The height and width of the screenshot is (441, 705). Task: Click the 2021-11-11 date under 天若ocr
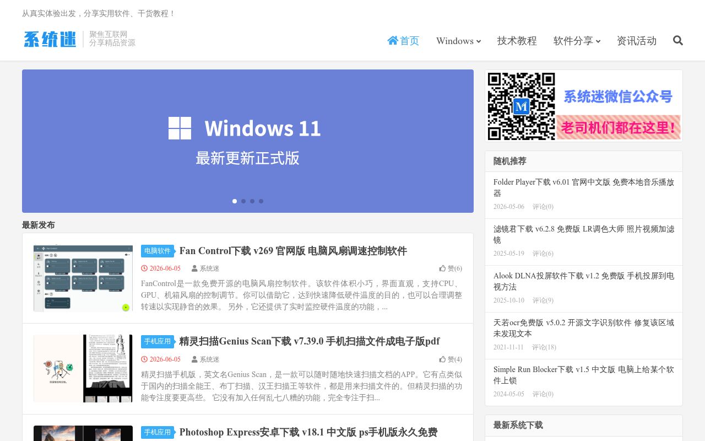coord(509,347)
